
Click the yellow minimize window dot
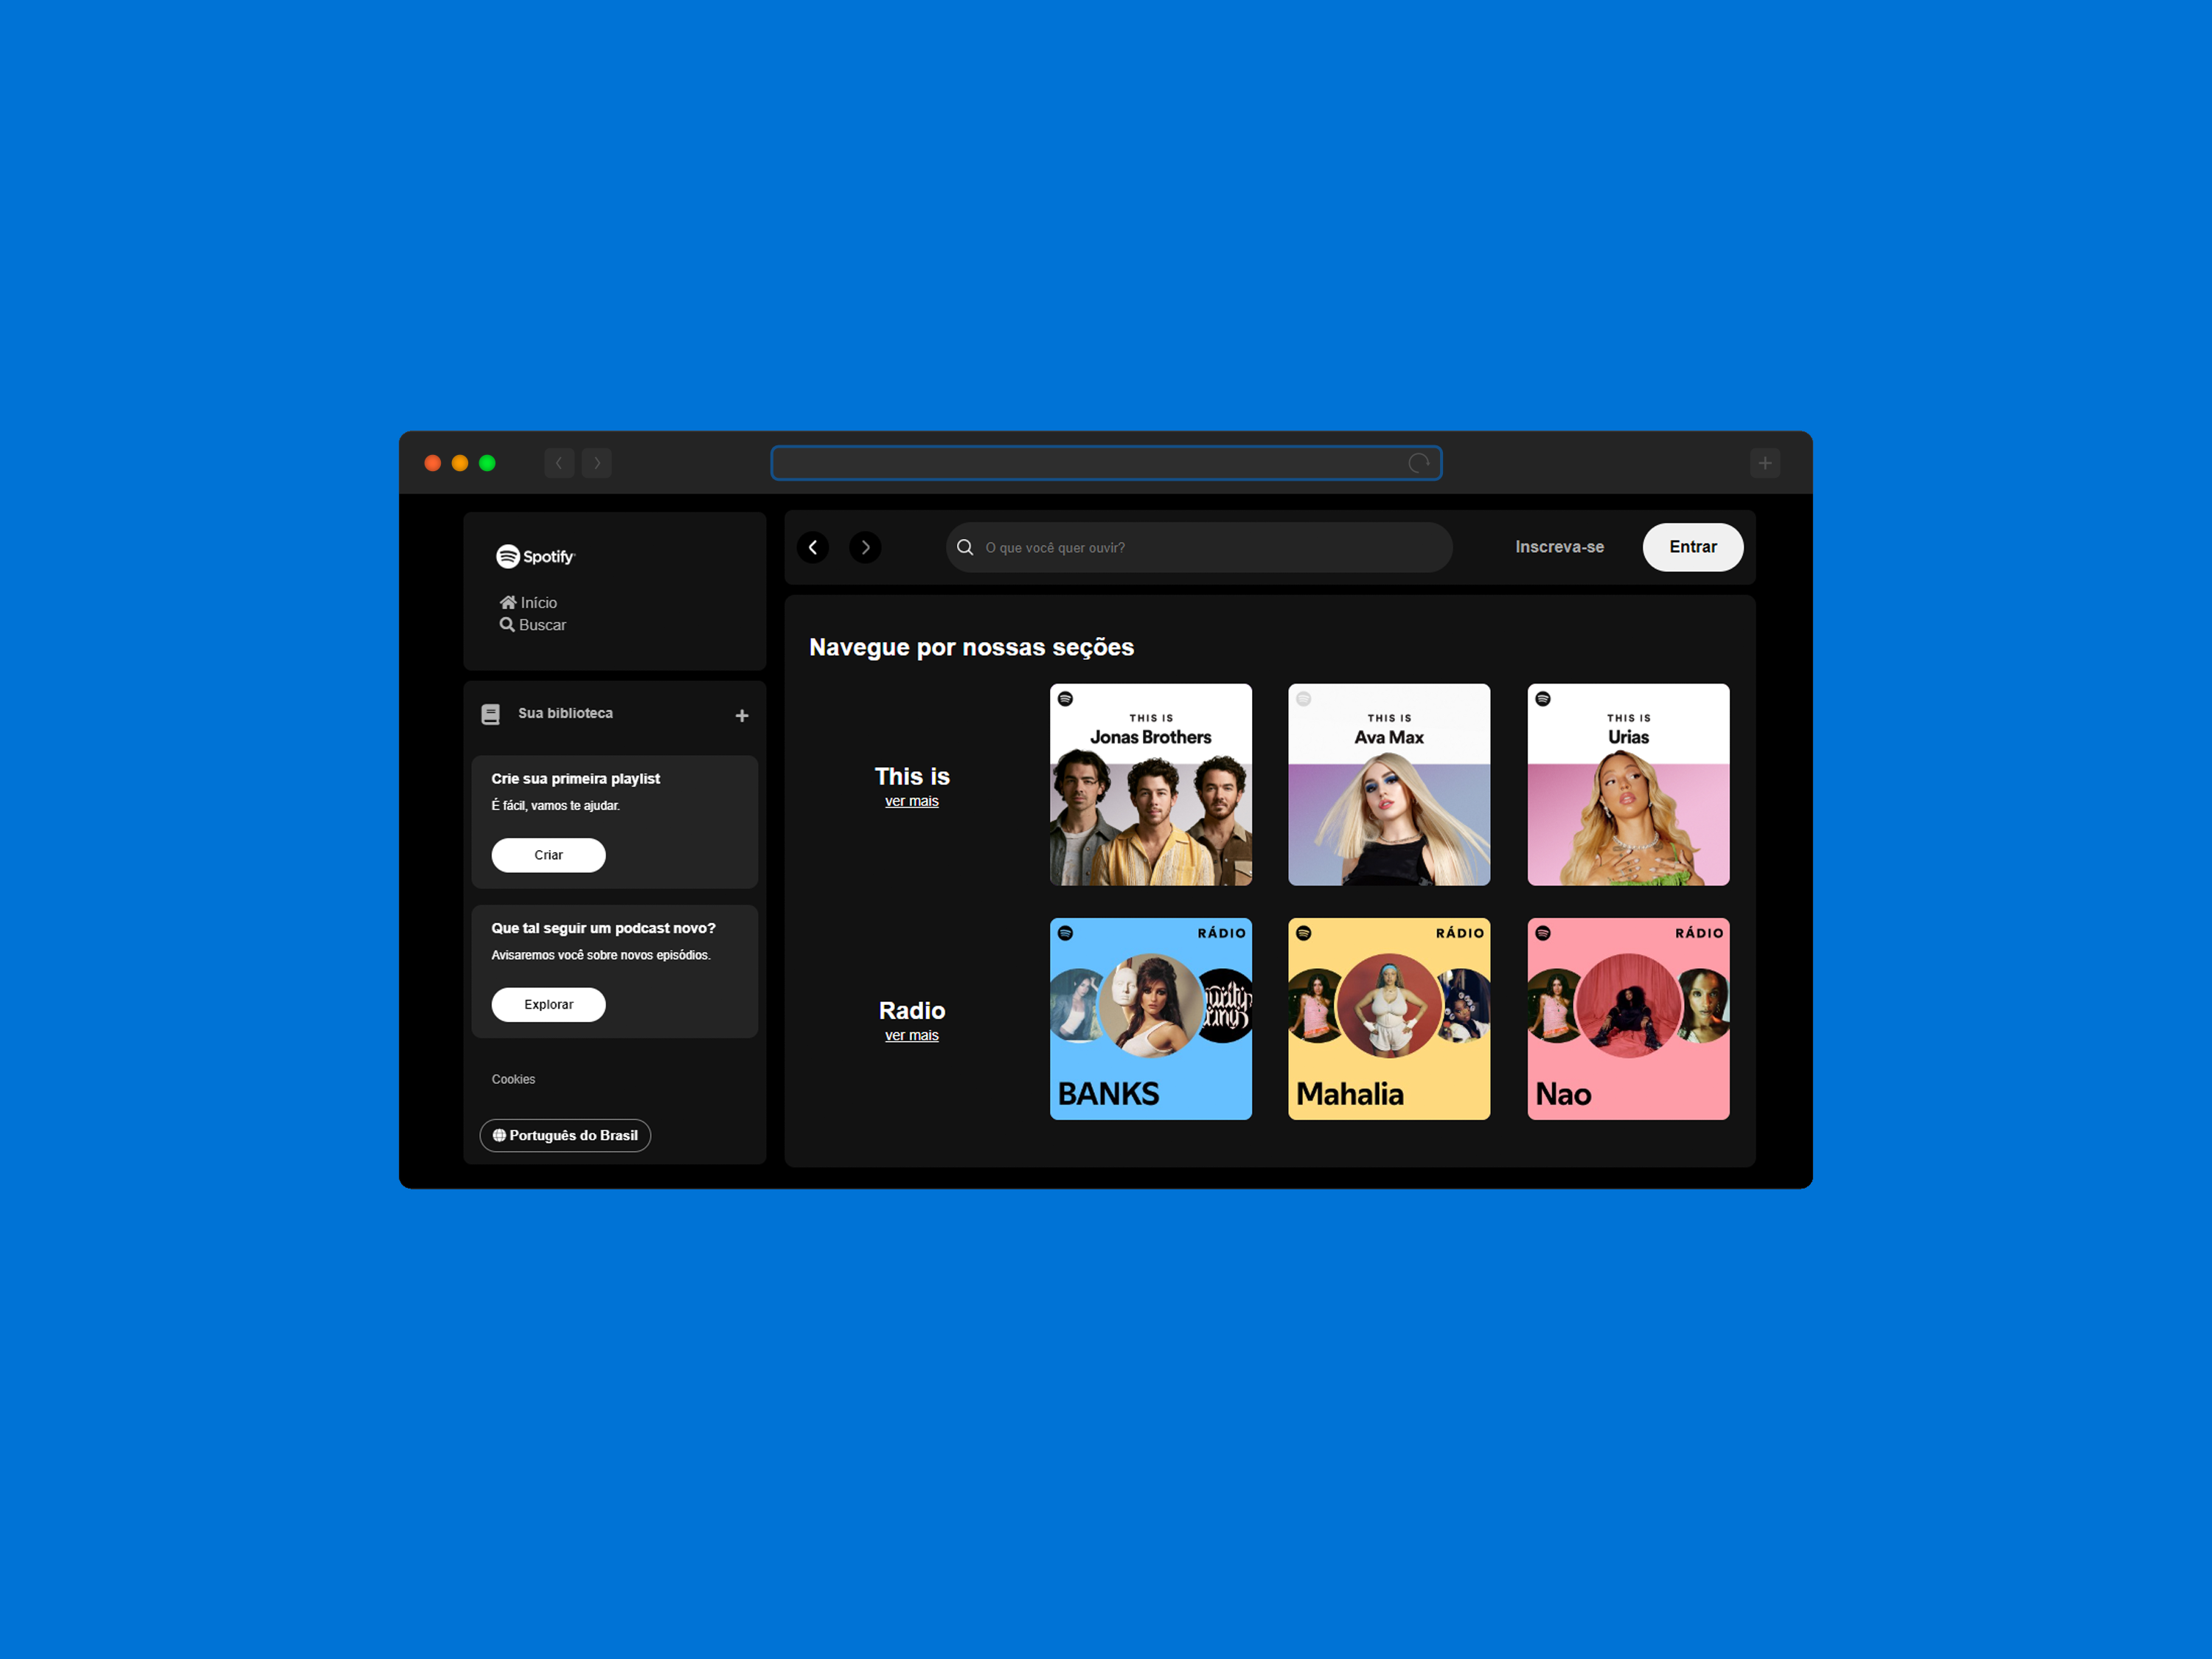(460, 463)
